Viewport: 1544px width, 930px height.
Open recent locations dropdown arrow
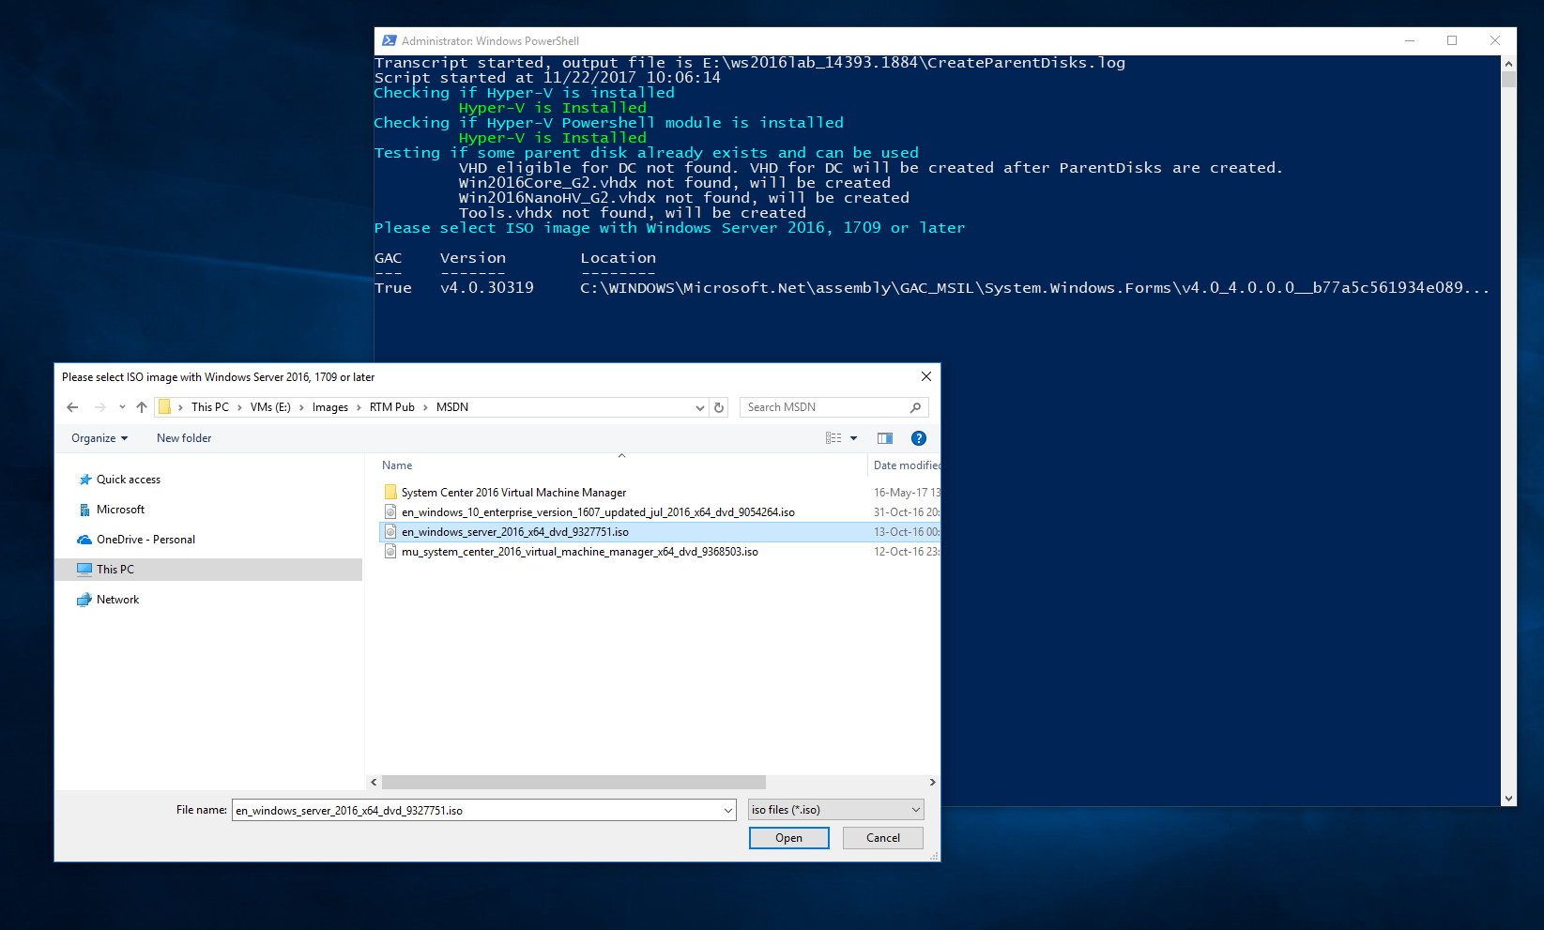click(x=122, y=407)
